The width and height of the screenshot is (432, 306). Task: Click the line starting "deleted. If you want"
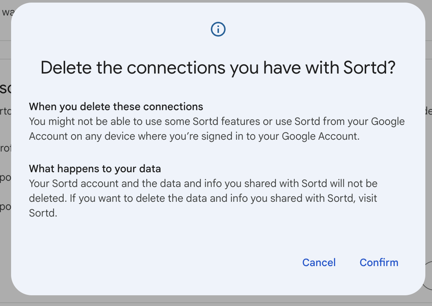point(203,198)
